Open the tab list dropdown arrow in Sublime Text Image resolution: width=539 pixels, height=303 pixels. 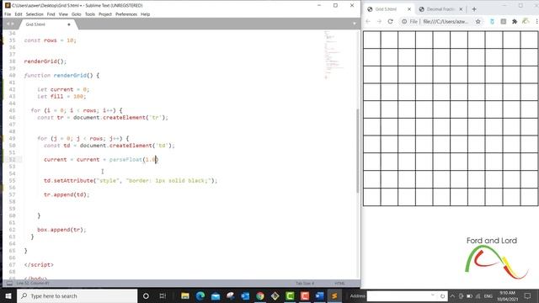tap(355, 24)
